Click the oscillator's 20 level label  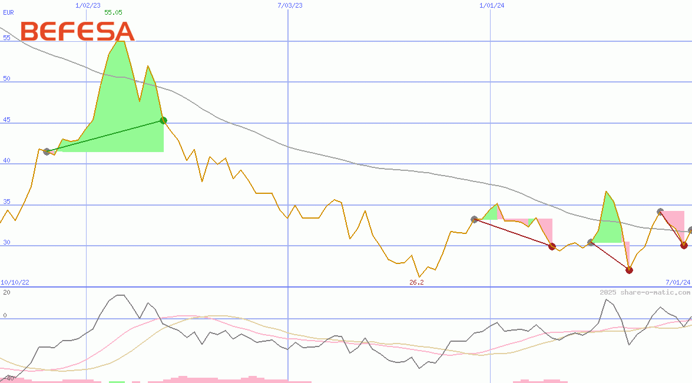coord(6,292)
